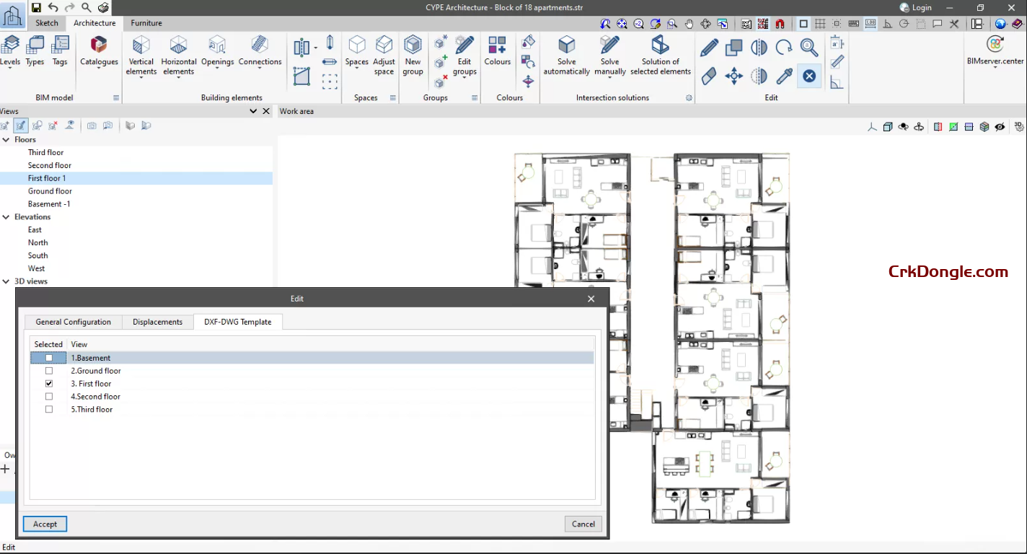Enable the 5.Third floor checkbox
Image resolution: width=1027 pixels, height=554 pixels.
coord(48,408)
